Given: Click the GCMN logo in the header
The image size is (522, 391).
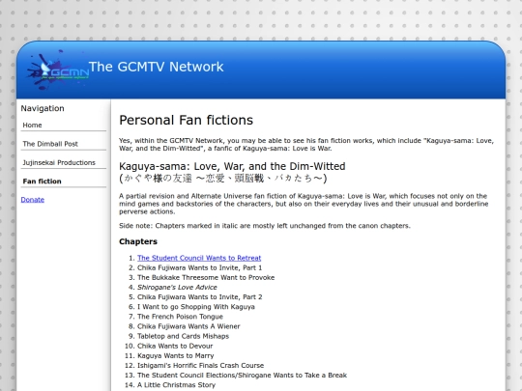Looking at the screenshot, I should click(x=57, y=70).
